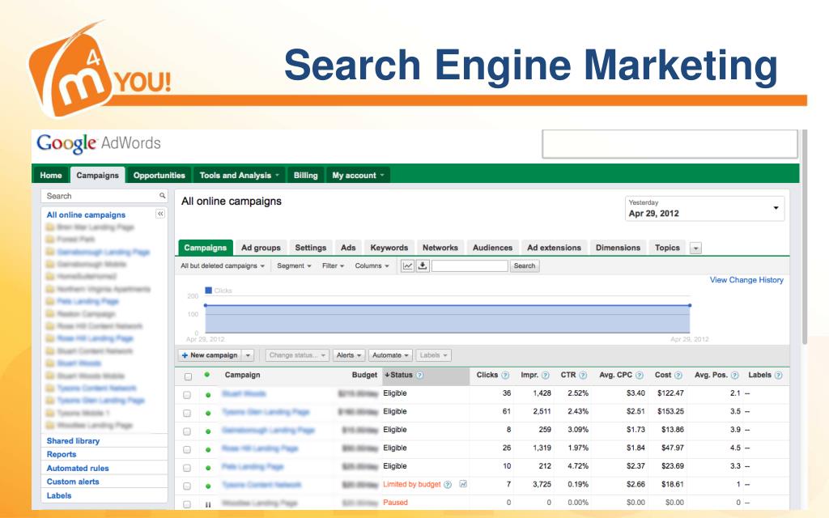829x518 pixels.
Task: Open the Automate dropdown
Action: (390, 355)
